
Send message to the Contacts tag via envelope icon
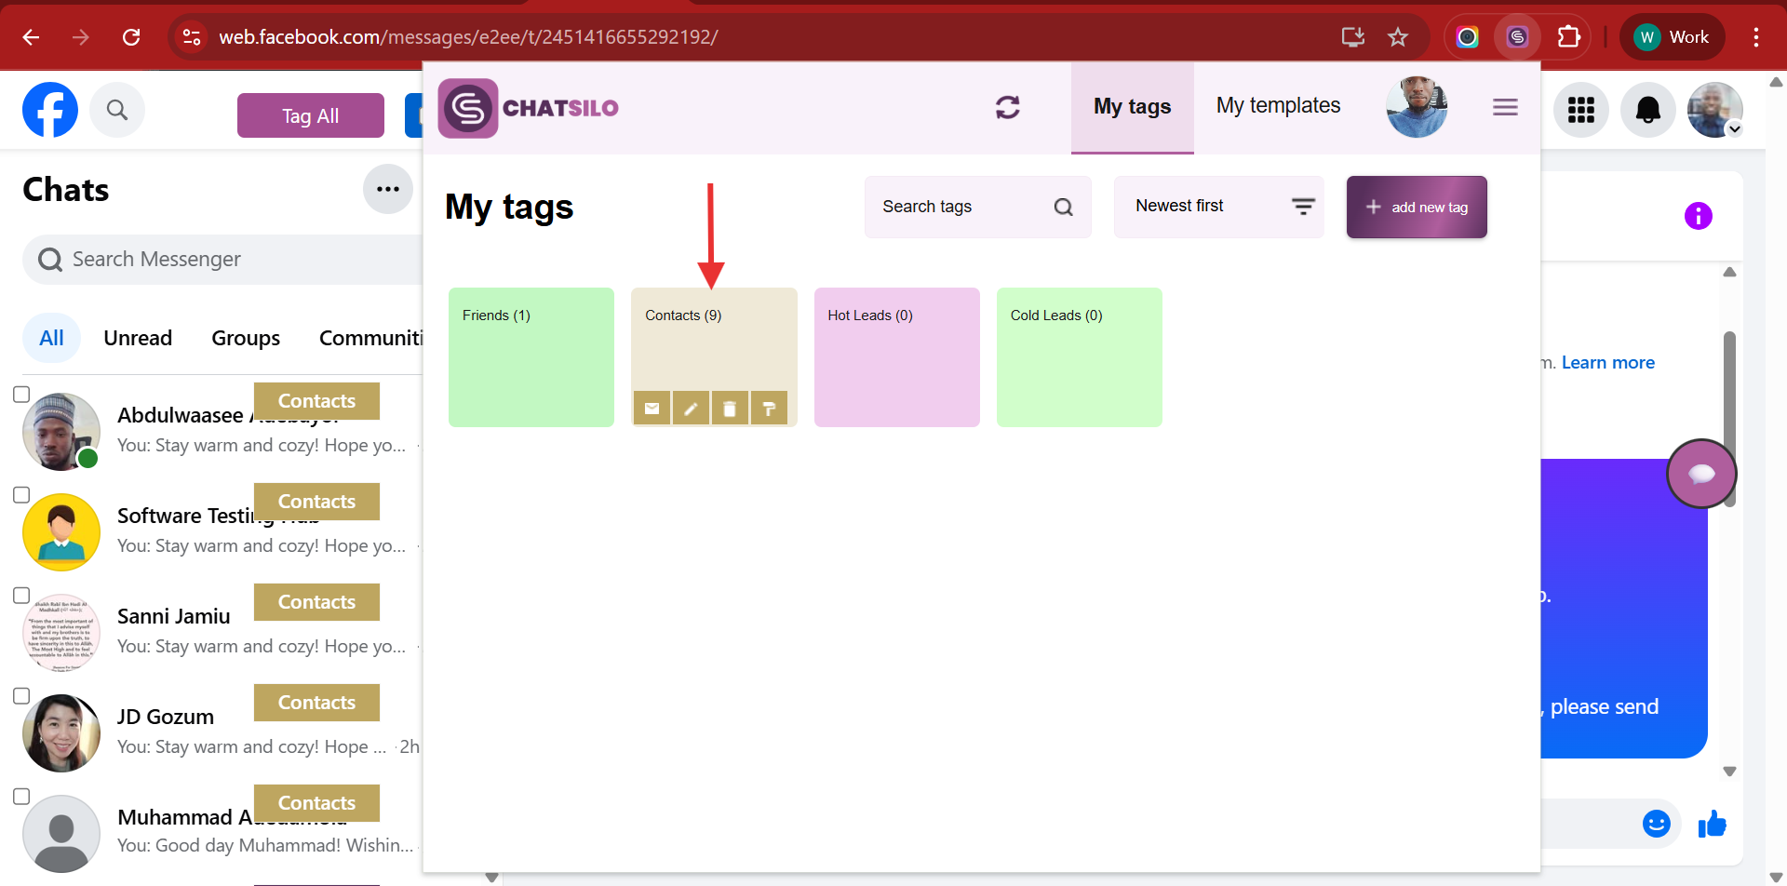[x=652, y=408]
